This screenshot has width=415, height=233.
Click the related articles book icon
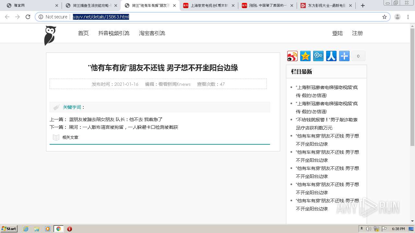click(x=56, y=138)
